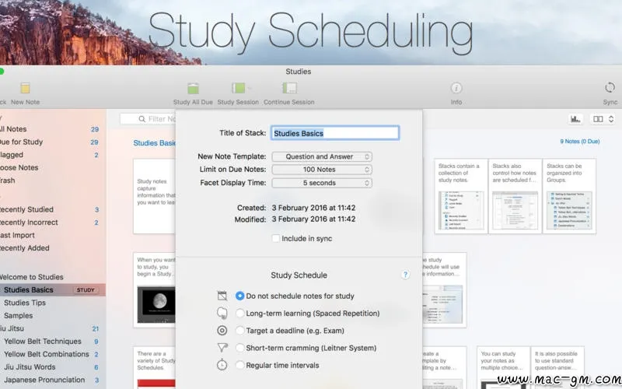Open the statistics bar chart icon
This screenshot has height=389, width=622.
575,119
